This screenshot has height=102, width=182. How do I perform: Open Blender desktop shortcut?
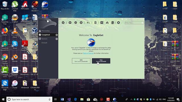pos(15,58)
